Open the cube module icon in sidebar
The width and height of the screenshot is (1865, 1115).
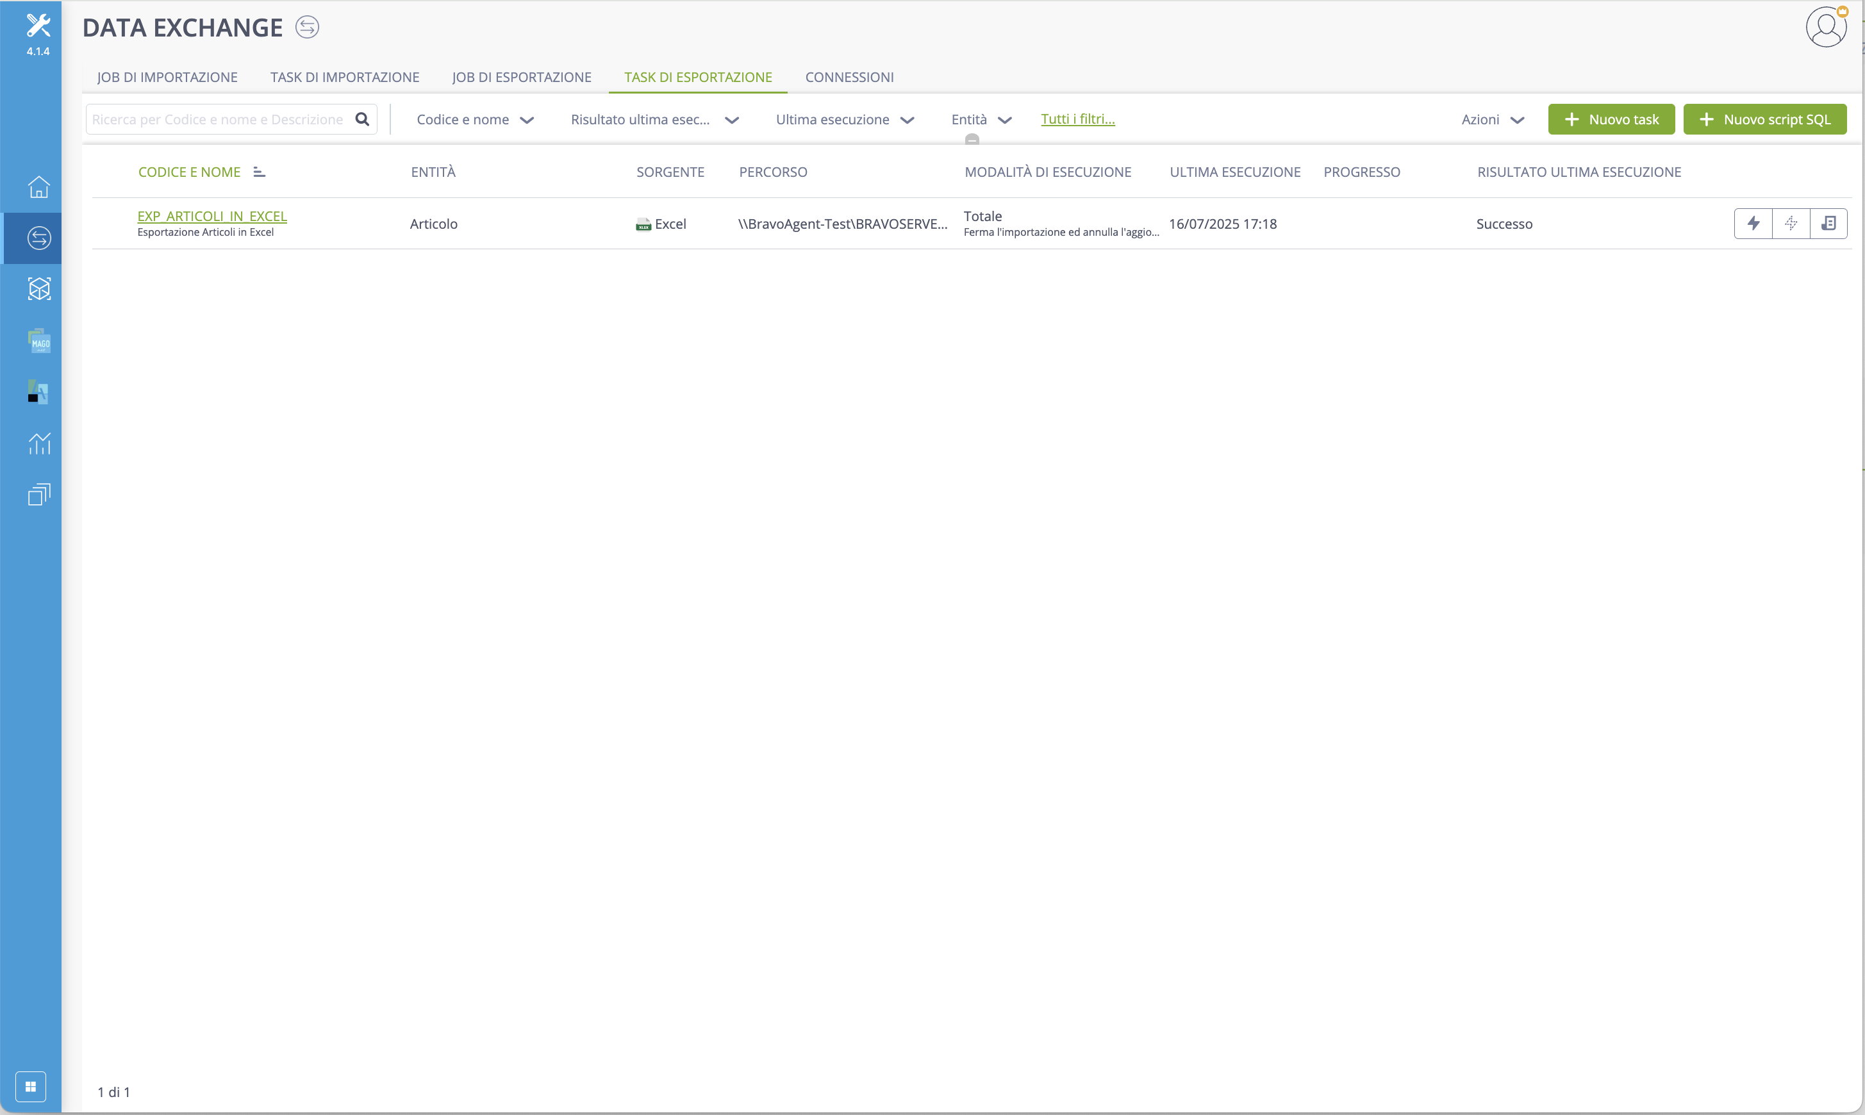(x=39, y=288)
